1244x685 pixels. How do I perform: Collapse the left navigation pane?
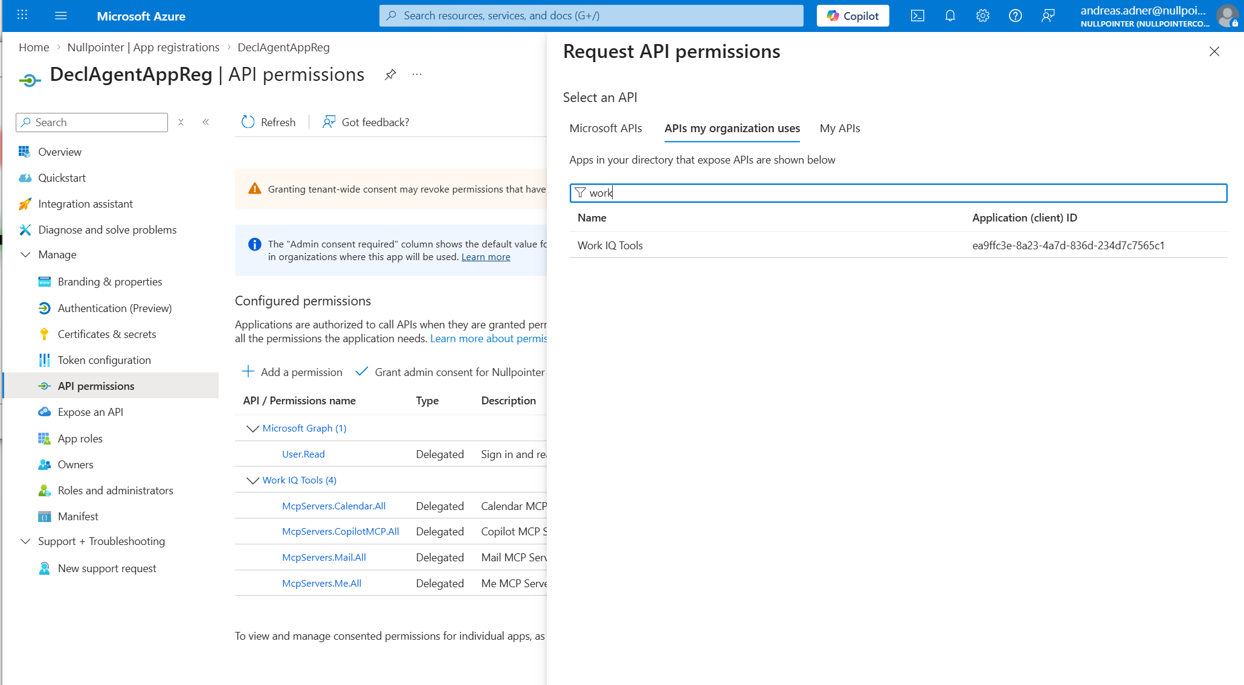pos(205,122)
